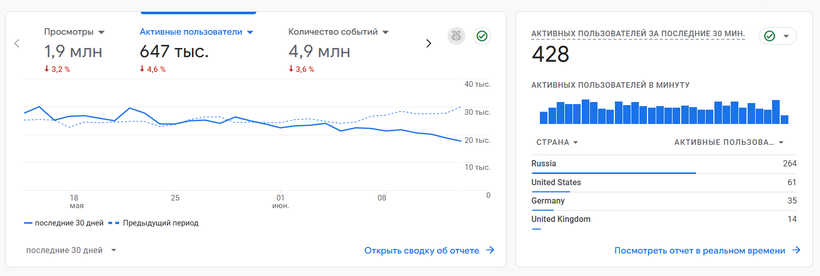Go to previous metrics with left chevron

17,43
